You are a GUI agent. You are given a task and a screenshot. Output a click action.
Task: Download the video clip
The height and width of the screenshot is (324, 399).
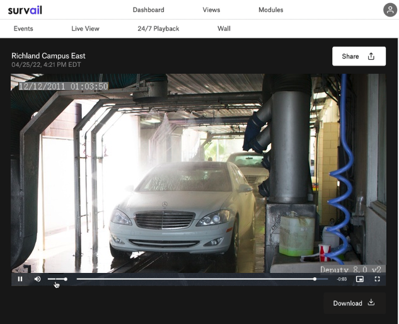pyautogui.click(x=354, y=303)
